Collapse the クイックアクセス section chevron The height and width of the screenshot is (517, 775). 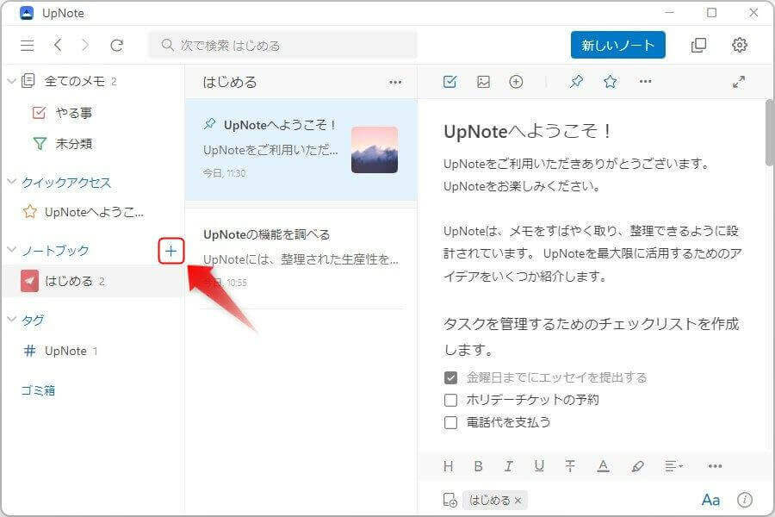(x=12, y=182)
